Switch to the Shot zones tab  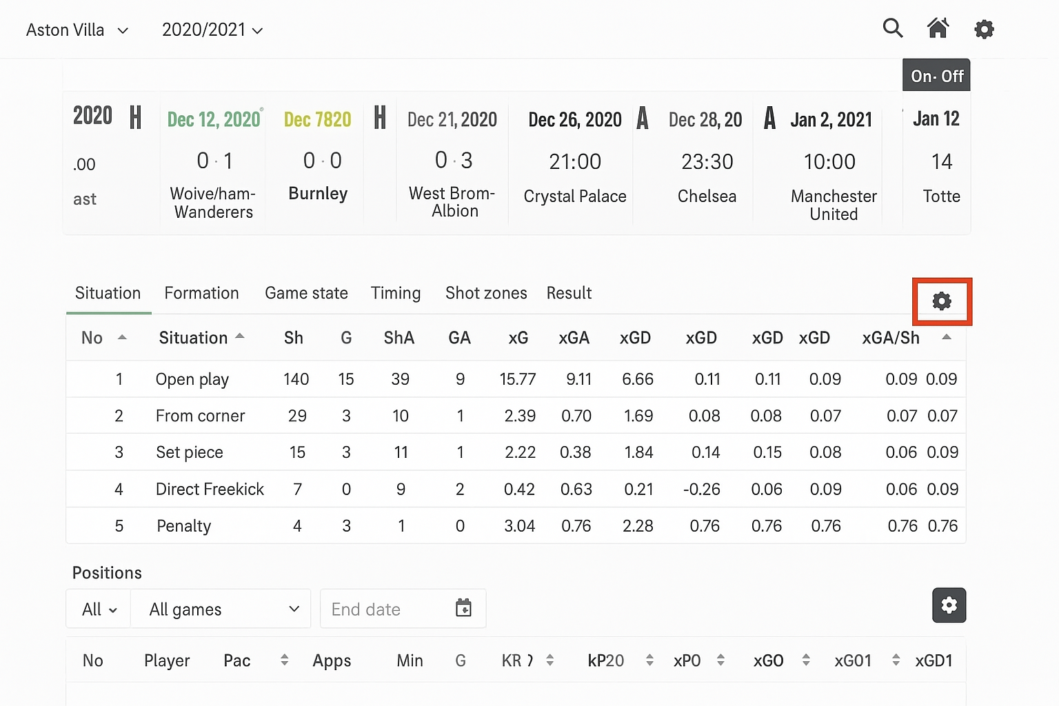[x=486, y=293]
